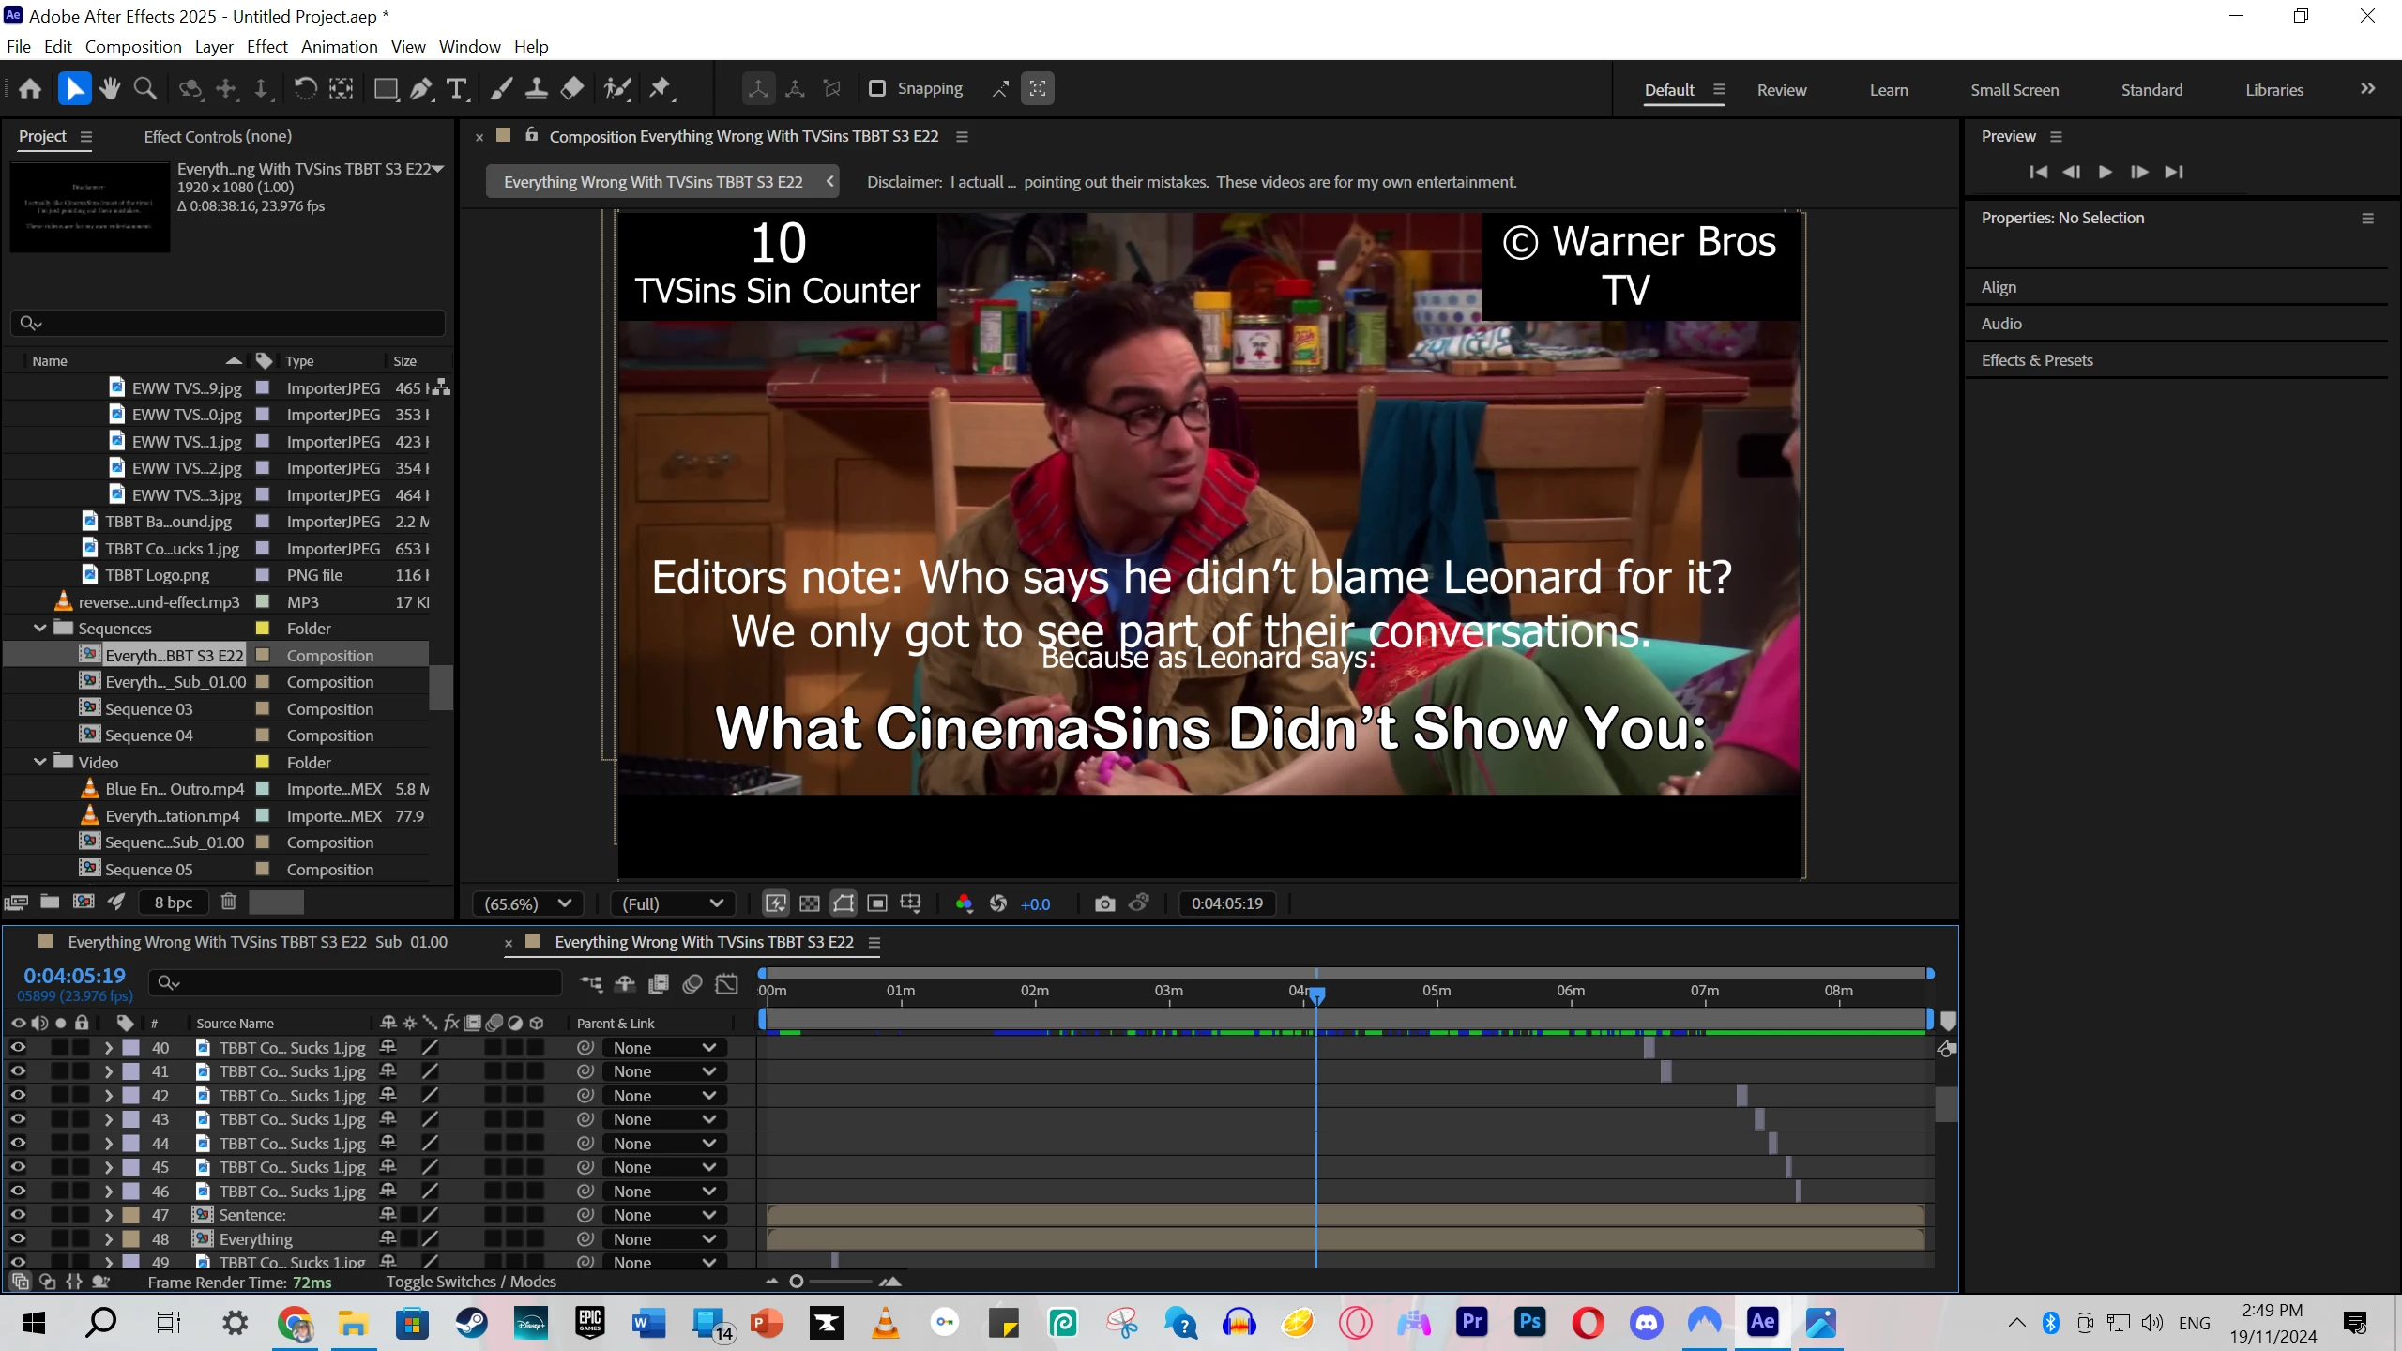Enable the Snapping checkbox
Screen dimensions: 2402x1351
coord(877,89)
